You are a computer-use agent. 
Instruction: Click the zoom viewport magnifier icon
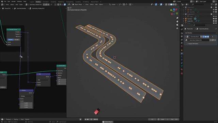(177, 18)
